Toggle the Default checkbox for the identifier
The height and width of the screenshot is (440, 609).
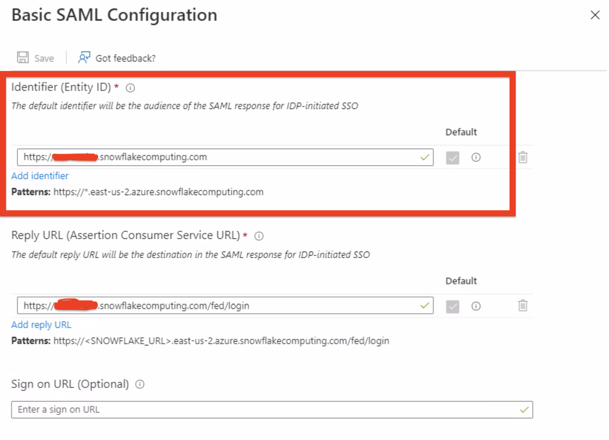453,158
